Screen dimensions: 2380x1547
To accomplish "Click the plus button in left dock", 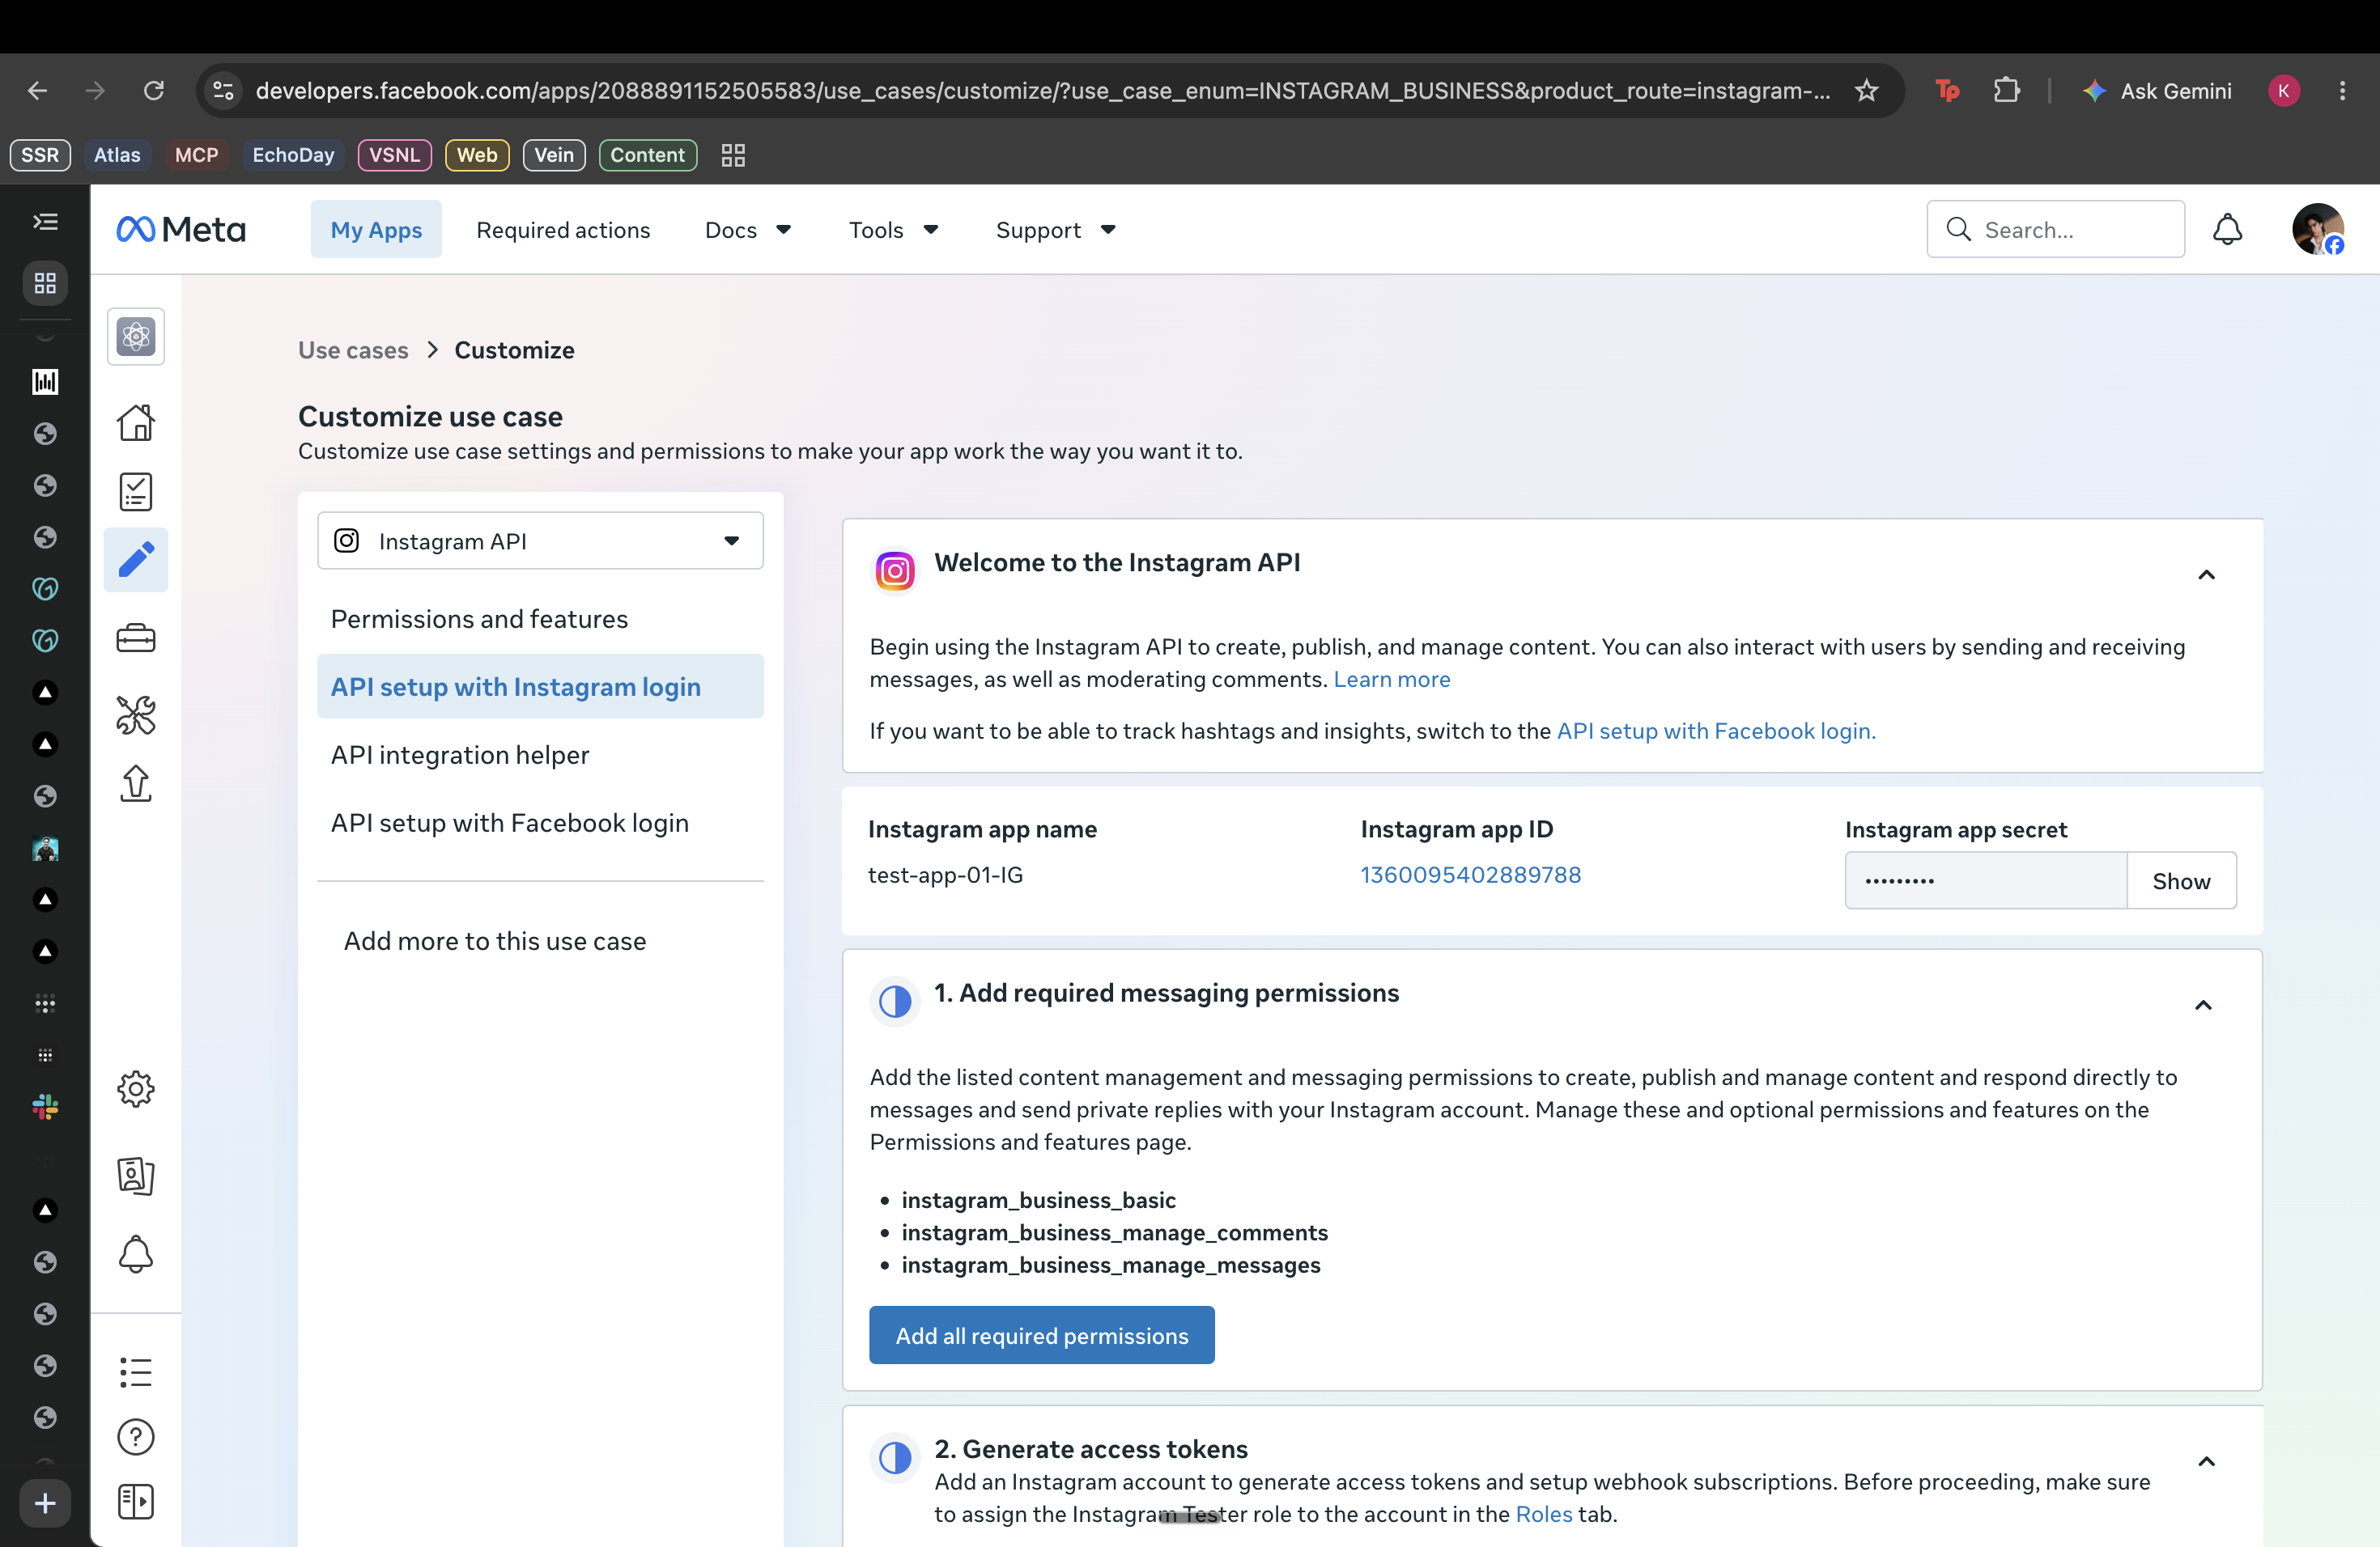I will point(45,1503).
